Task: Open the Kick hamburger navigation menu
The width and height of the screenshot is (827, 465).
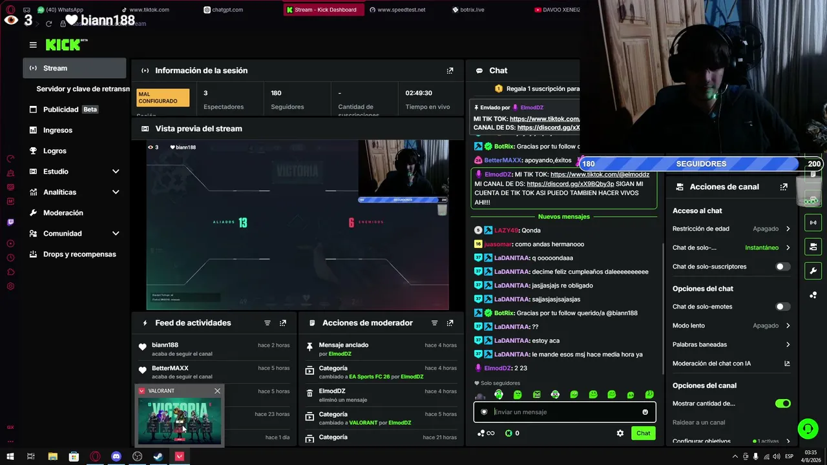Action: pyautogui.click(x=33, y=45)
